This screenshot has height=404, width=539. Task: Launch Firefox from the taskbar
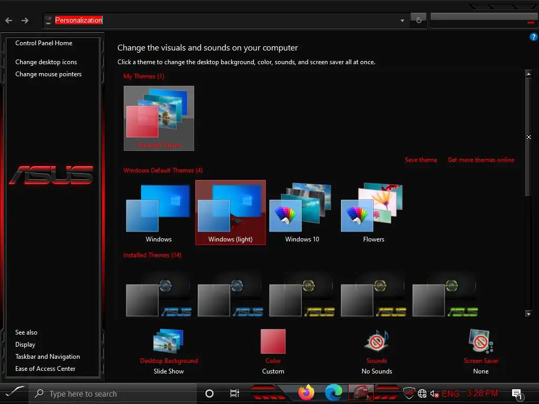306,392
